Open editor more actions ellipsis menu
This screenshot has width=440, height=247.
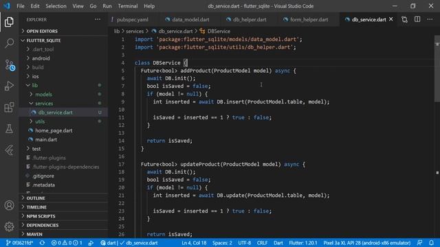[x=430, y=19]
